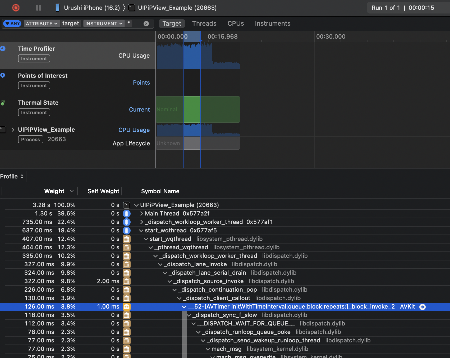This screenshot has height=358, width=450.
Task: Sort by the Weight column header
Action: 54,191
